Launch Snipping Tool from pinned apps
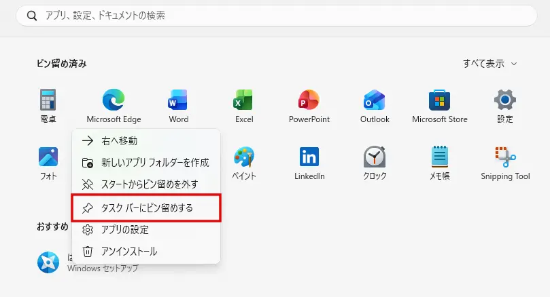Screen dimensions: 550x297 point(504,163)
